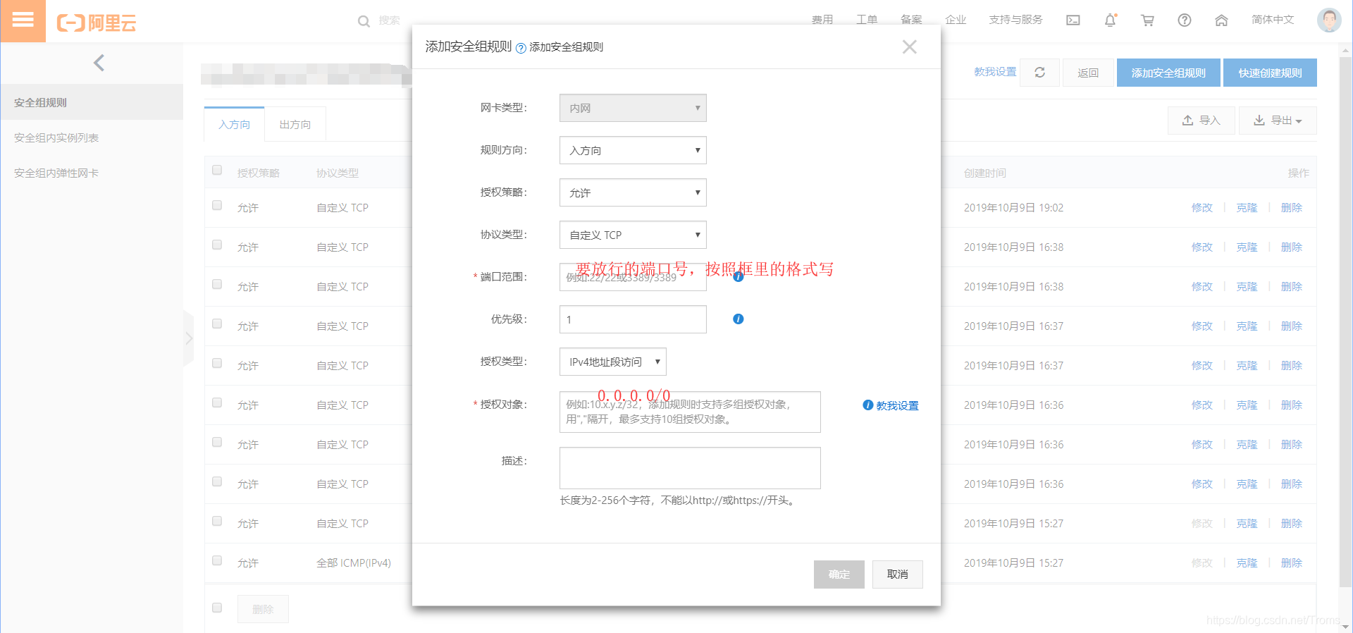Open the 简体中文 language selector
Screen dimensions: 1353x633
[1273, 20]
